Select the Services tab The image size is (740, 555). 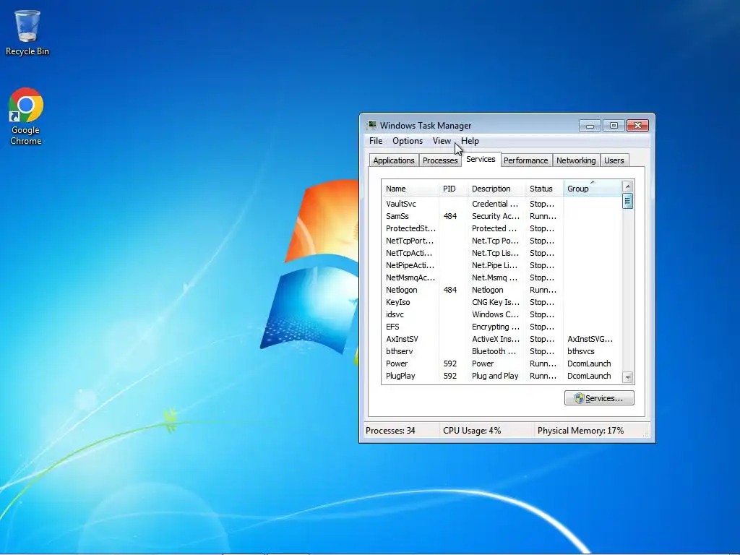point(481,160)
